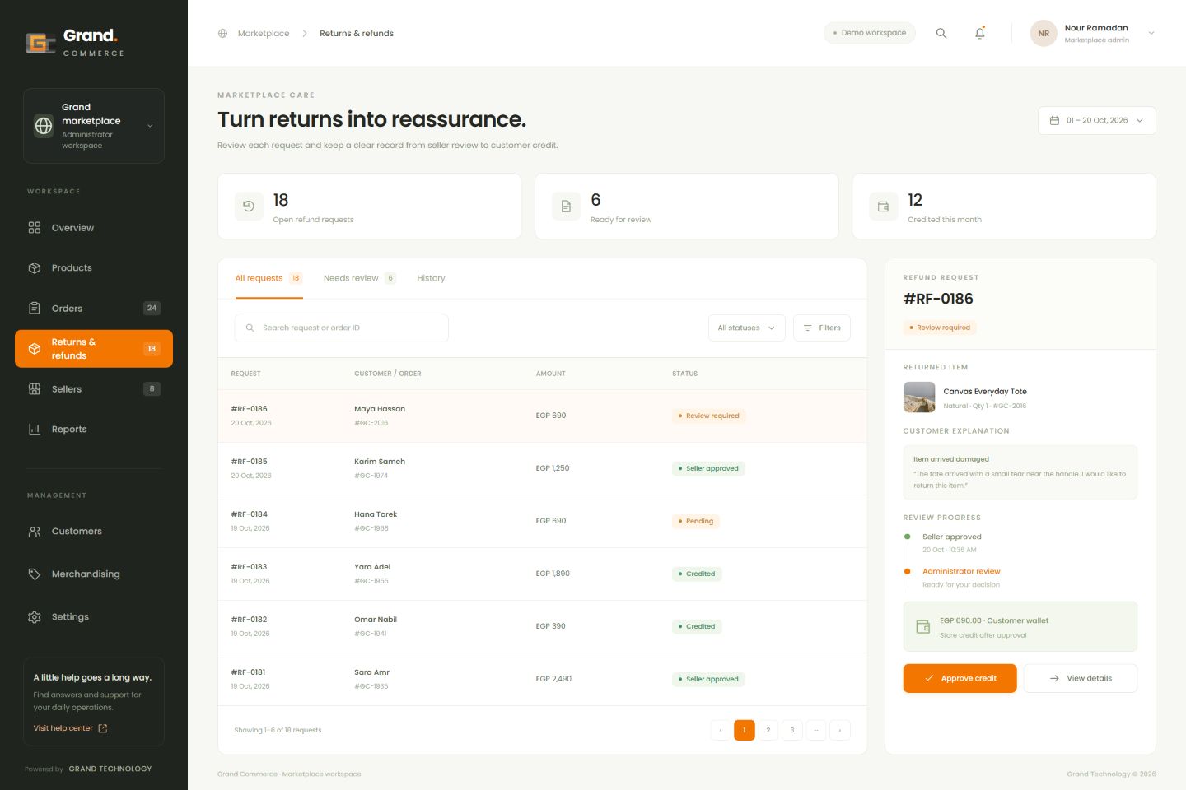Click the Customers people icon
The width and height of the screenshot is (1186, 790).
click(x=35, y=532)
